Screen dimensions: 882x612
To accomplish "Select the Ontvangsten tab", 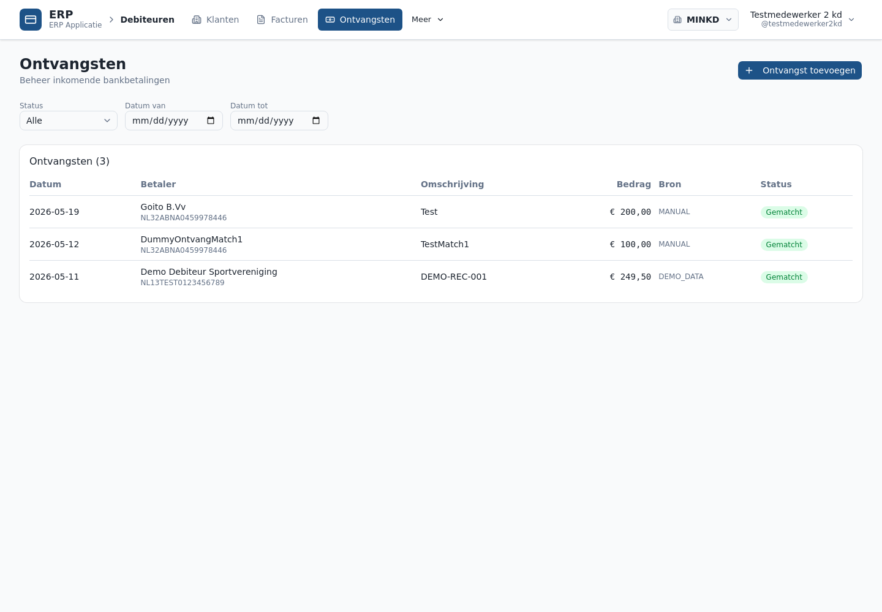I will pos(360,20).
